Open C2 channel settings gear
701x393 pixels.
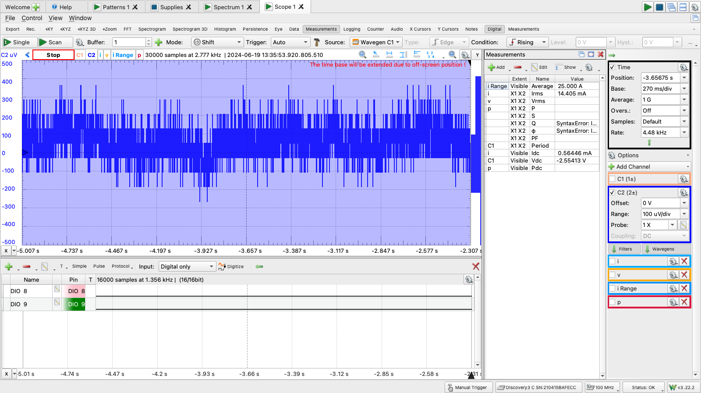pyautogui.click(x=683, y=192)
